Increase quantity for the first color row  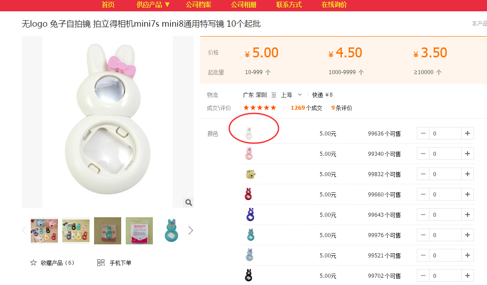(468, 133)
